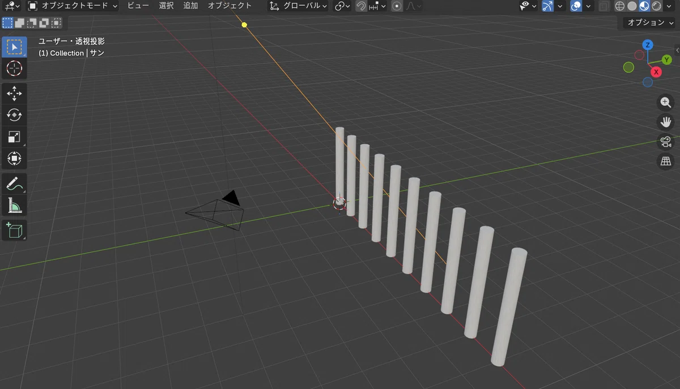Select the Add Cube tool
This screenshot has width=680, height=389.
click(14, 230)
